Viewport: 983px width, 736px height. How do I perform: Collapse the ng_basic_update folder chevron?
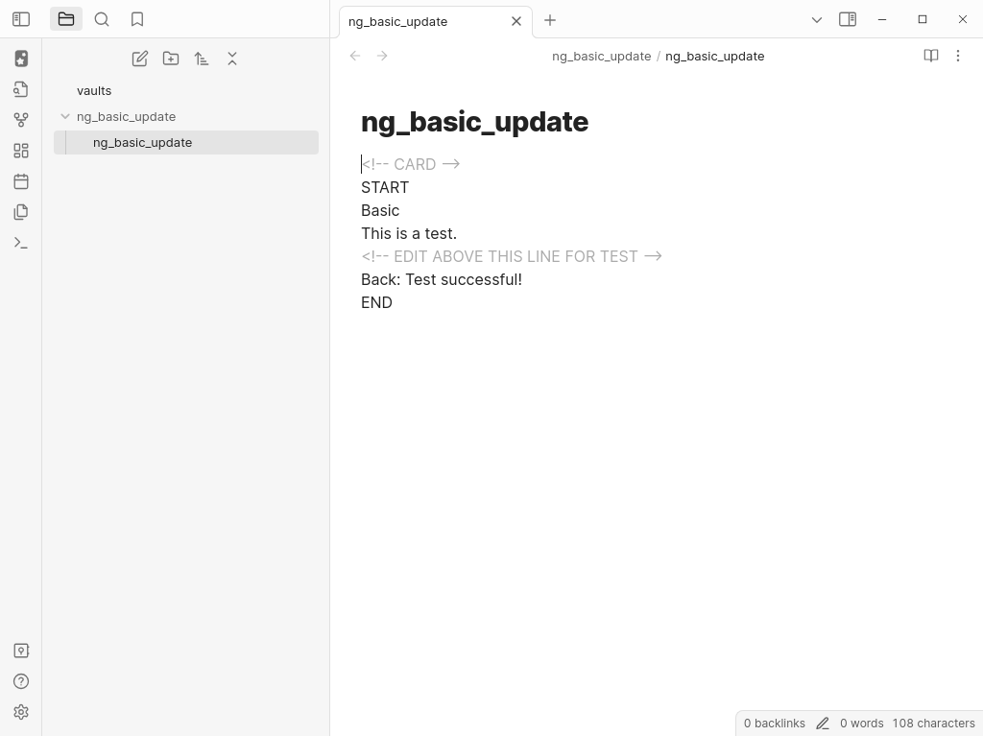click(x=65, y=116)
